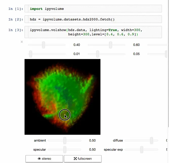Viewport: 169px width, 163px height.
Task: Click the diffuse label
Action: [x=118, y=141]
